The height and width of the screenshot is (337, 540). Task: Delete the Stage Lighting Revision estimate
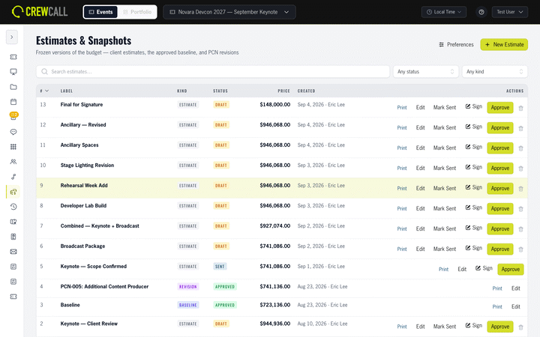point(520,168)
